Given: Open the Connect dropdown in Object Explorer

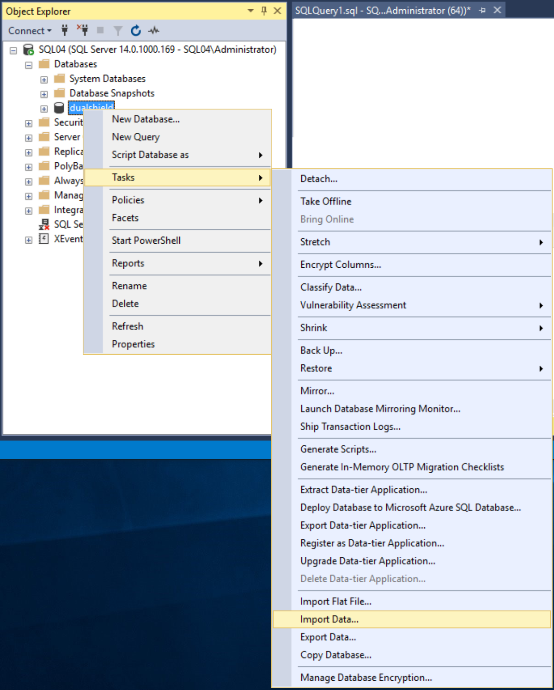Looking at the screenshot, I should tap(30, 31).
